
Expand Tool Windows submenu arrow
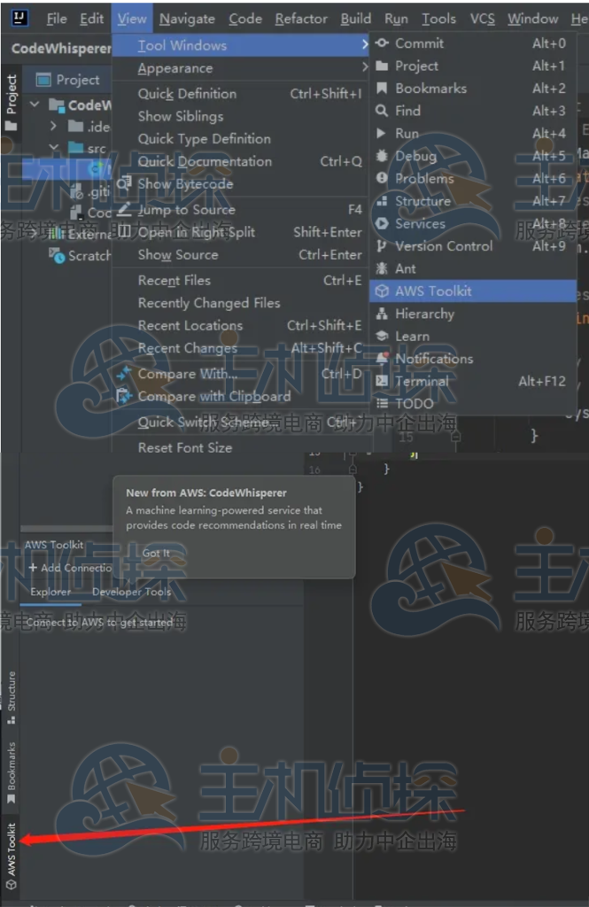point(365,44)
